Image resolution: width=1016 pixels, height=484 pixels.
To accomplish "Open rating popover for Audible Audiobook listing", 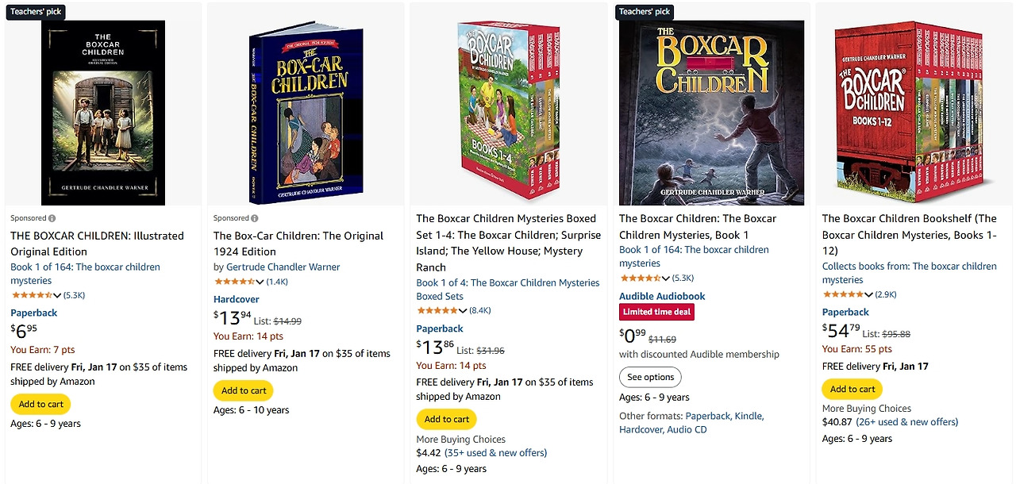I will pos(665,278).
